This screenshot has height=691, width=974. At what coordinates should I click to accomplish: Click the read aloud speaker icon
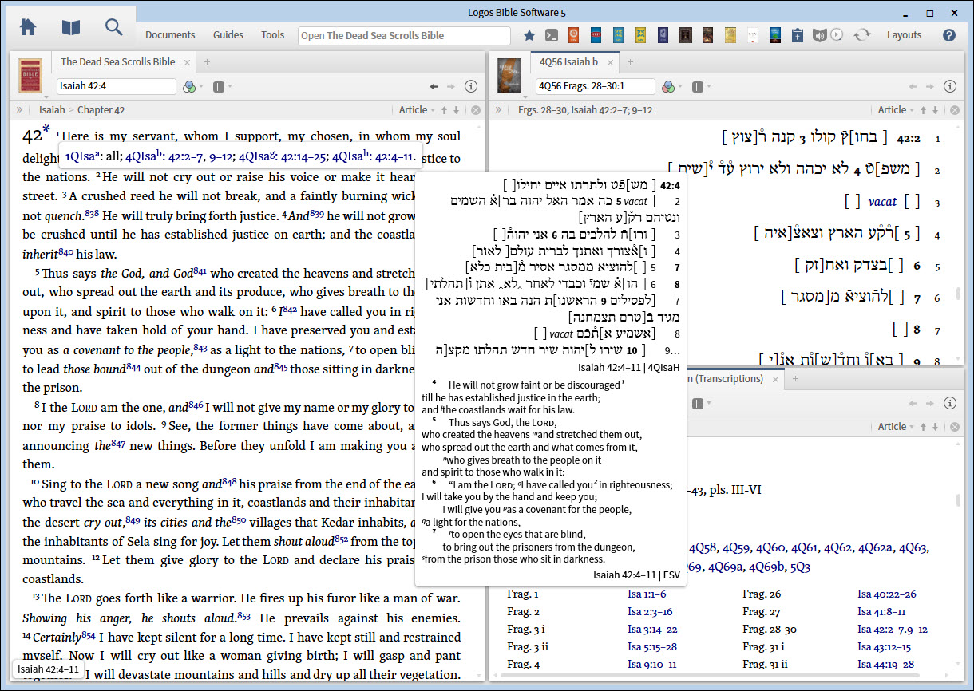(819, 35)
